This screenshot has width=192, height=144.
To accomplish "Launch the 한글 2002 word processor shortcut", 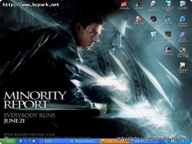I will (139, 20).
